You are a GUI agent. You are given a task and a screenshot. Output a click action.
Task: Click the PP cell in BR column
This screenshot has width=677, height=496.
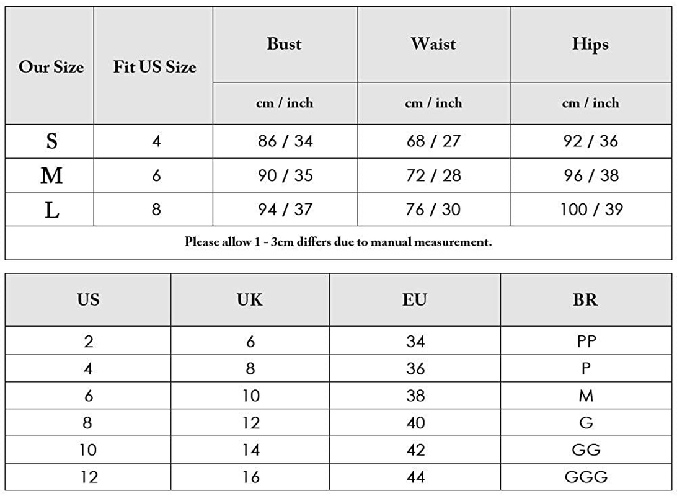pos(586,341)
